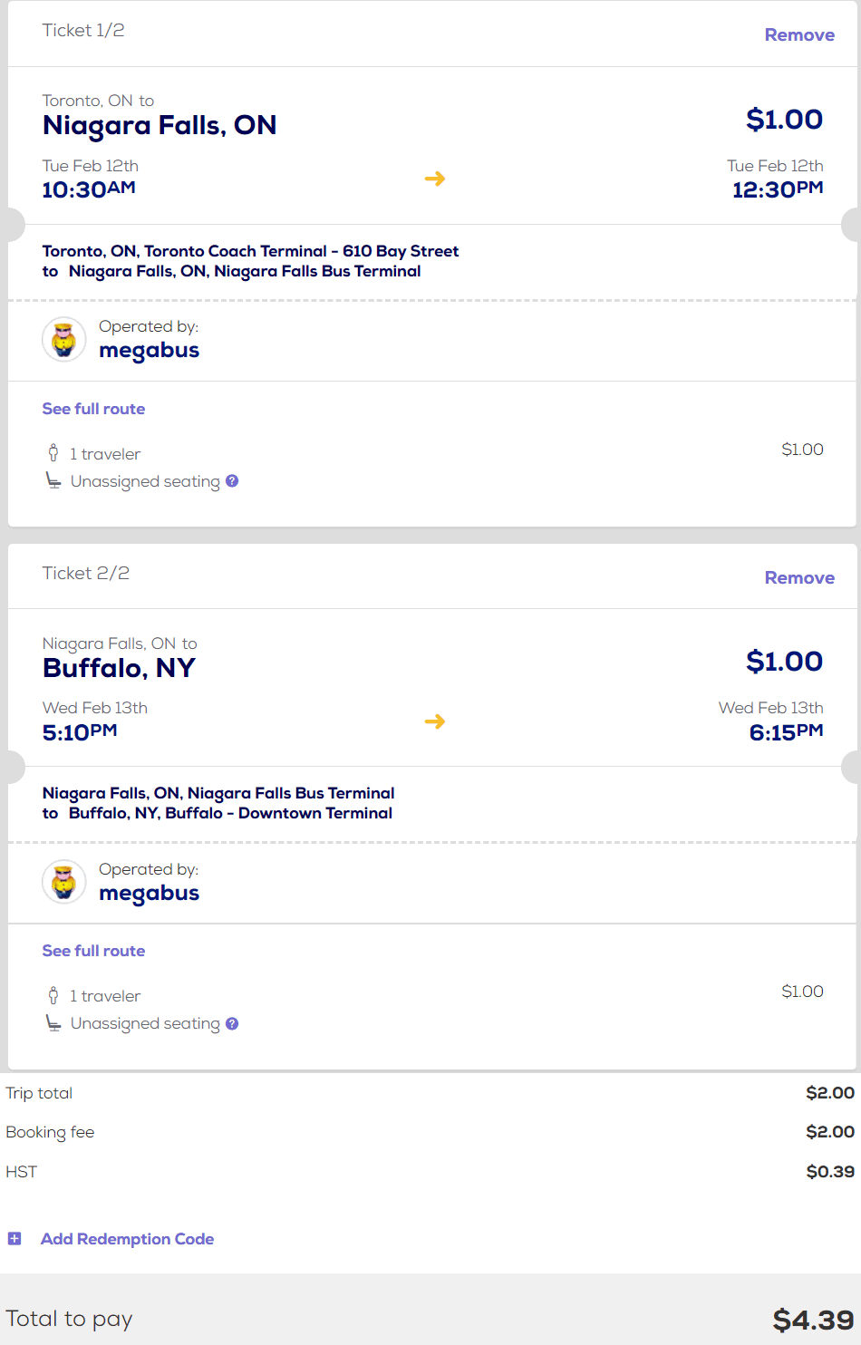Click Toronto Coach Terminal station details
This screenshot has width=861, height=1345.
pyautogui.click(x=250, y=251)
